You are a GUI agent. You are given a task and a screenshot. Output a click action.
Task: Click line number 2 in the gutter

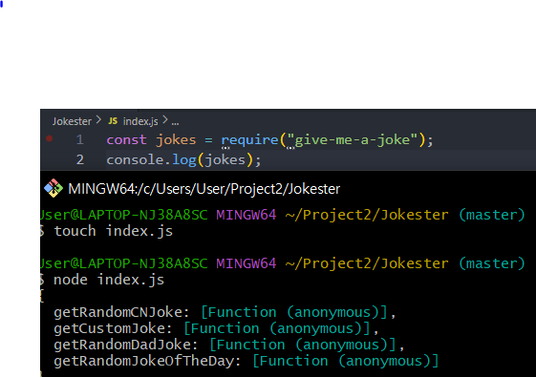click(x=80, y=159)
